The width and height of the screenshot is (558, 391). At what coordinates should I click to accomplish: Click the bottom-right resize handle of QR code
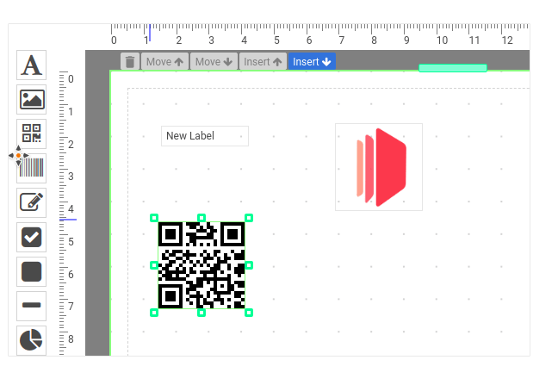(x=249, y=313)
